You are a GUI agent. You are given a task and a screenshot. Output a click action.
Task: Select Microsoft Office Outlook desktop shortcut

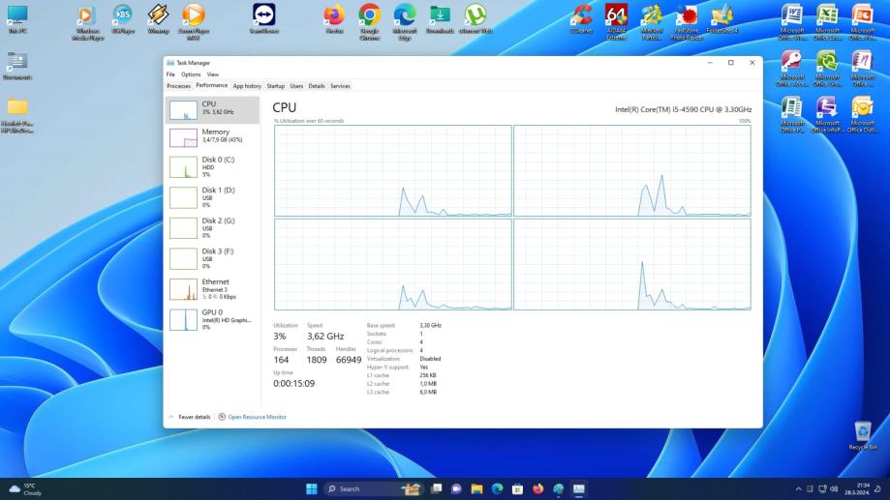862,114
